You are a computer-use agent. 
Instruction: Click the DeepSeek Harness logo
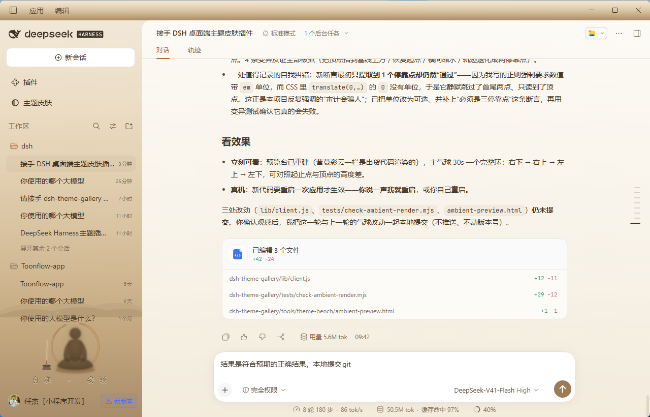point(56,34)
